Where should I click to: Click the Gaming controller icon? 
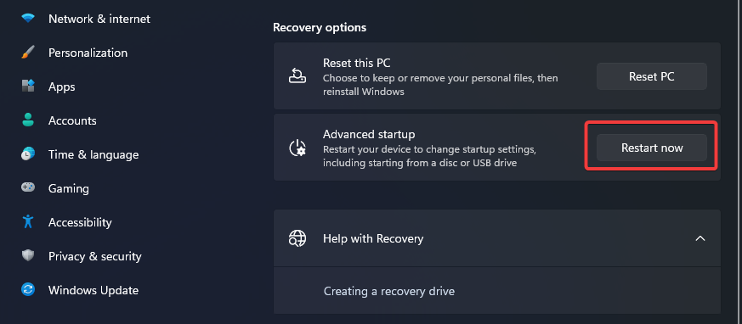28,188
